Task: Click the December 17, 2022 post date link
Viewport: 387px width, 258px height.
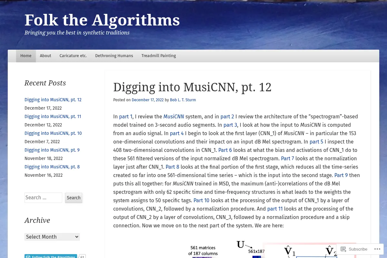Action: click(x=148, y=100)
